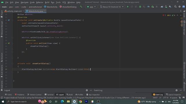Open editor tabs more options (three dots)

pyautogui.click(x=181, y=11)
